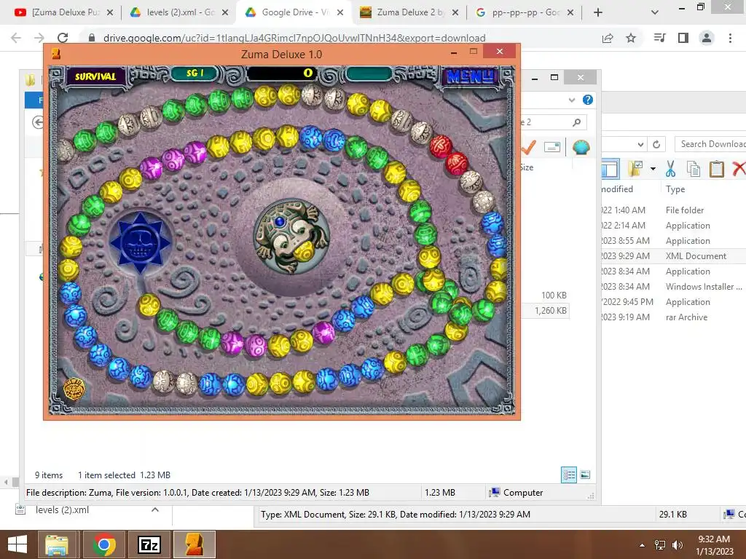Open a new Chrome tab
Screen dimensions: 746x559
598,12
